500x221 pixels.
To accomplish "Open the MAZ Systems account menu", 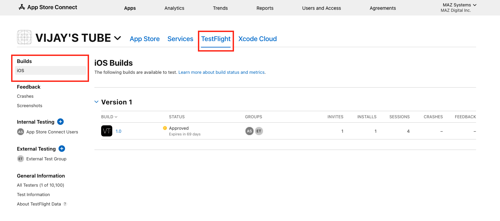I will 460,5.
